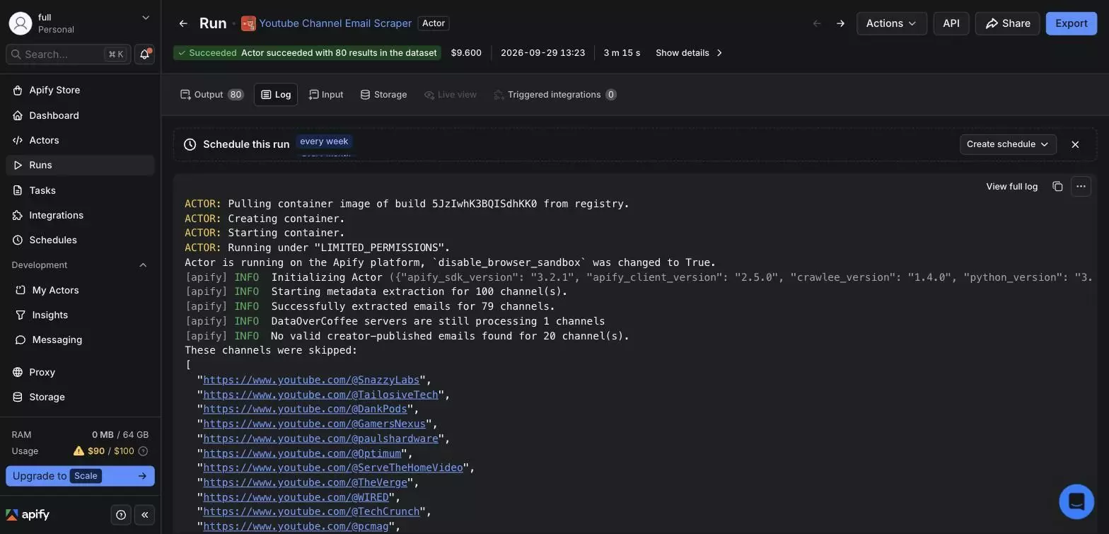The image size is (1109, 534).
Task: Open Youtube Channel Email Scraper actor link
Action: 335,23
